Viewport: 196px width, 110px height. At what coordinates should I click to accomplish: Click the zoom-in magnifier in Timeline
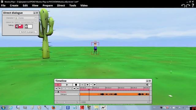(x=77, y=102)
